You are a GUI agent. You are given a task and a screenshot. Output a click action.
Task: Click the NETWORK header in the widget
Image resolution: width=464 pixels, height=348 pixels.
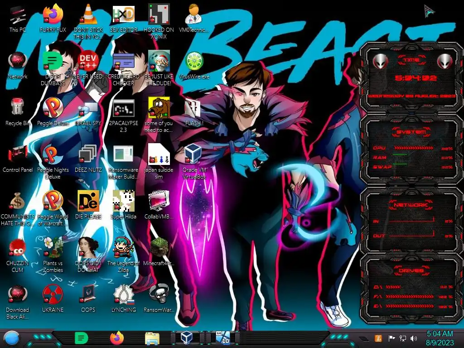tap(411, 205)
